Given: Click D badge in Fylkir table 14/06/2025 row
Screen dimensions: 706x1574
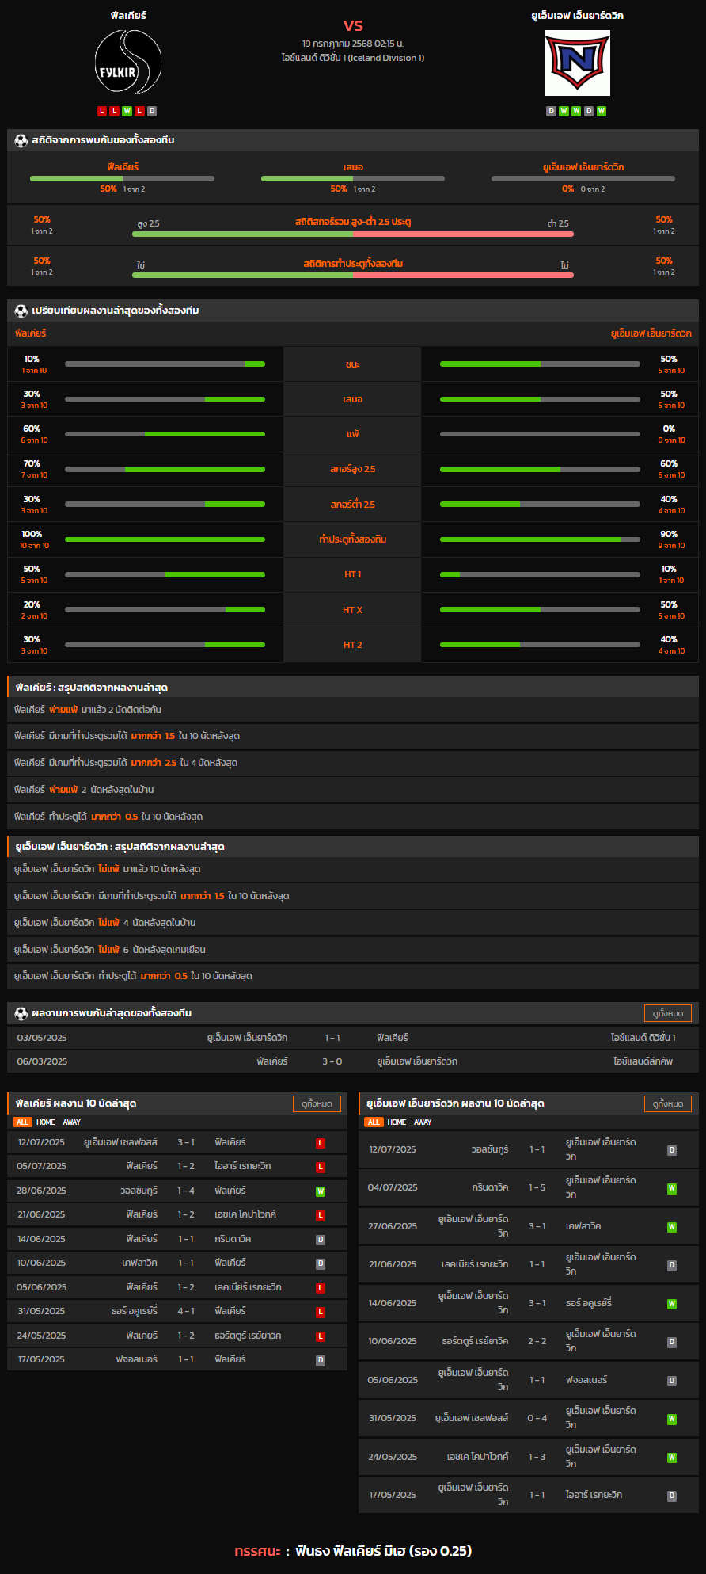Looking at the screenshot, I should (321, 1240).
